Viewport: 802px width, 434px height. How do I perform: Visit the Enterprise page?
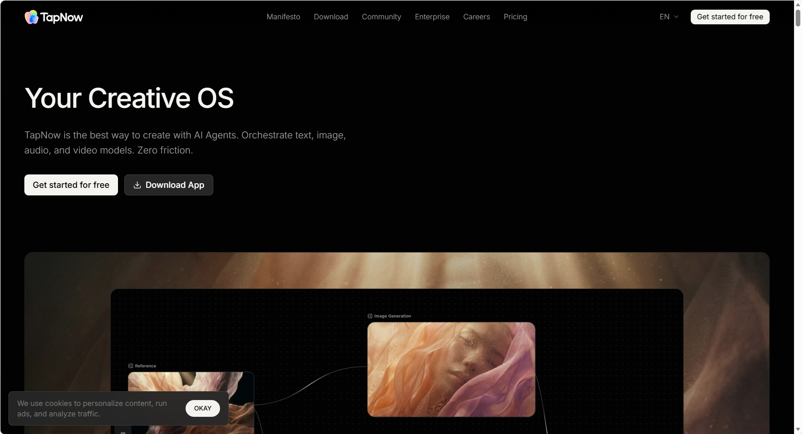pyautogui.click(x=432, y=17)
